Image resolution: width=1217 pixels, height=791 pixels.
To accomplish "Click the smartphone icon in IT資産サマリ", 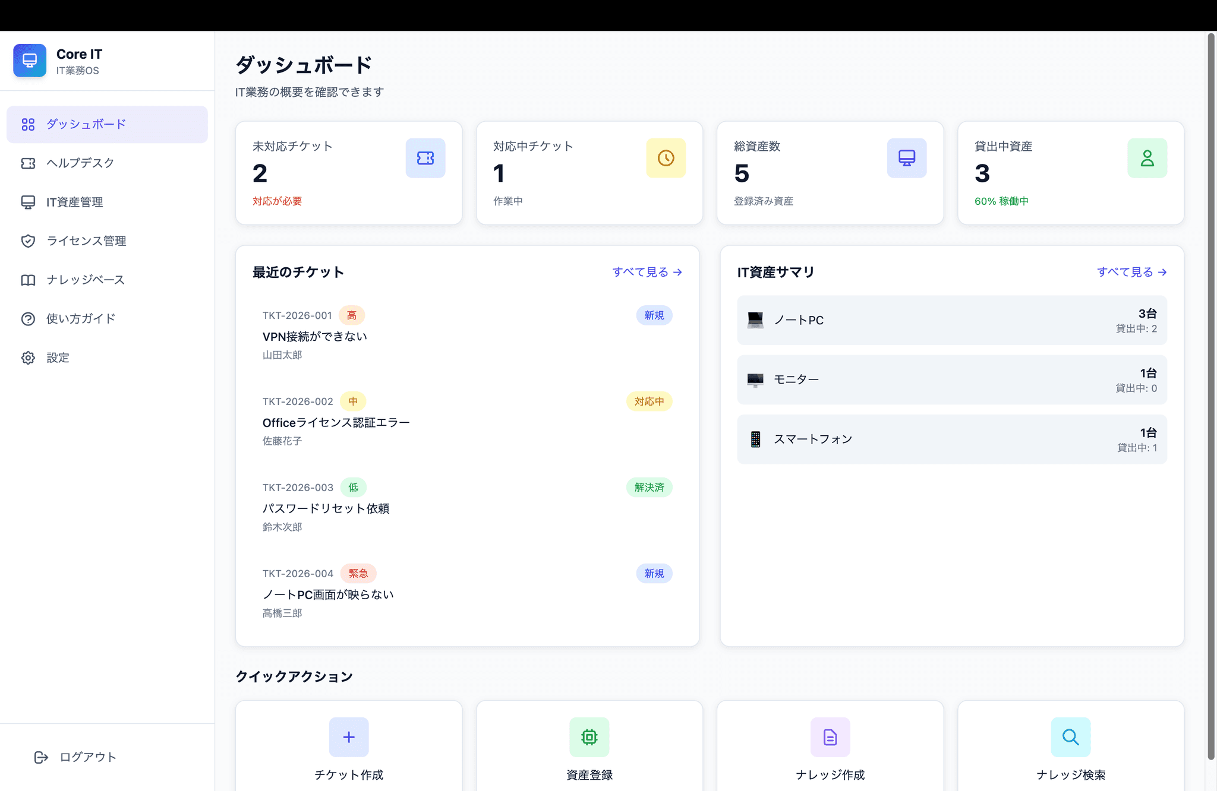I will [x=755, y=439].
